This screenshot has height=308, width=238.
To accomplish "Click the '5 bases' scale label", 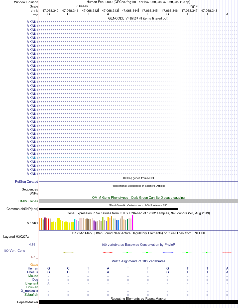I will (x=82, y=6).
